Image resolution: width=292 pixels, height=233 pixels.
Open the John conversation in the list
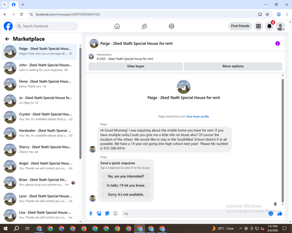[39, 68]
